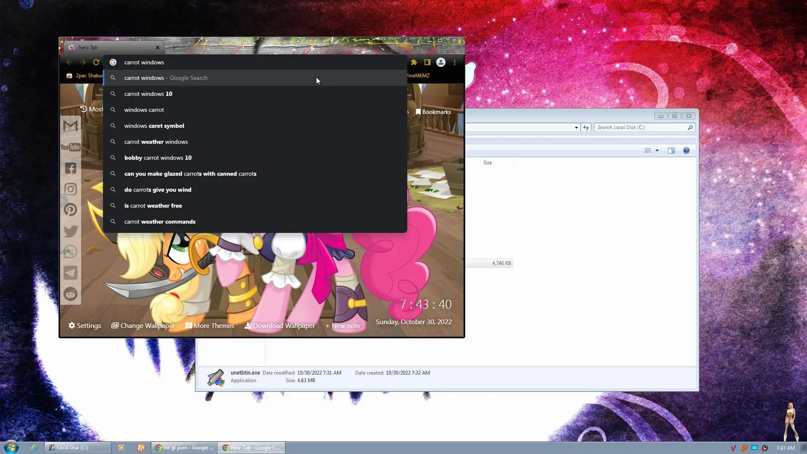
Task: Select the "carrot windows 10" suggestion
Action: tap(148, 94)
